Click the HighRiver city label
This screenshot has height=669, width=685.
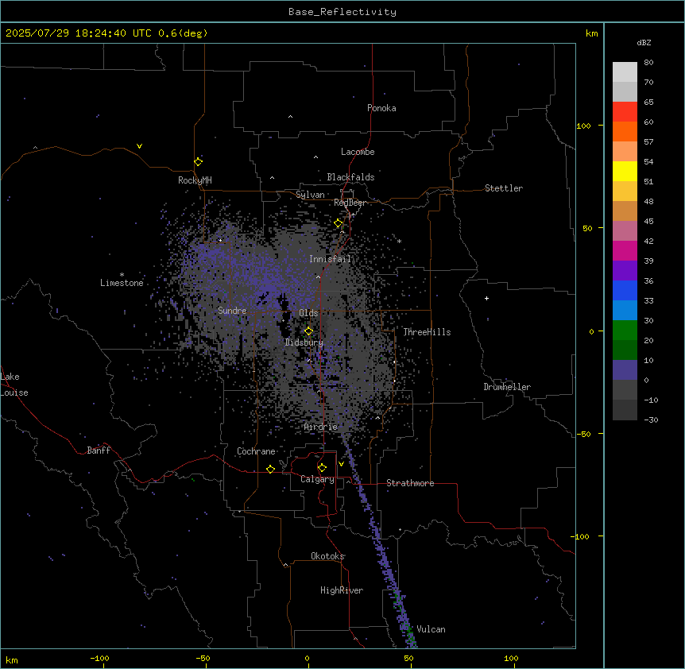tap(342, 590)
